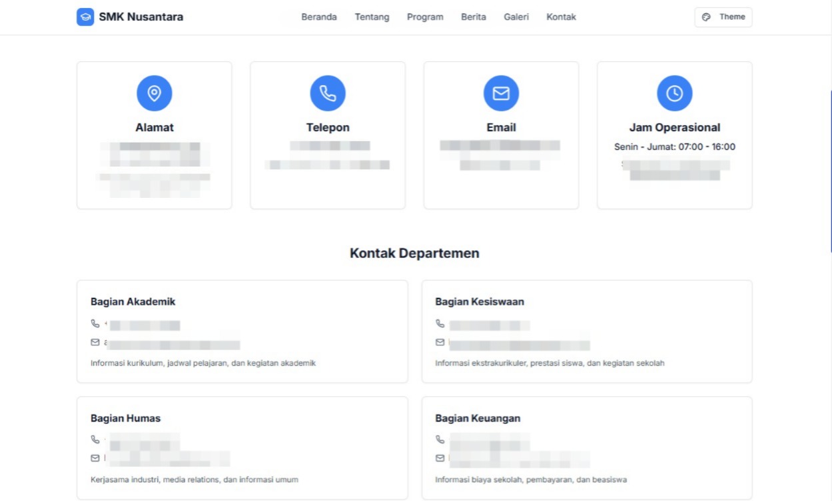The width and height of the screenshot is (832, 501).
Task: Click the Jam Operasional clock icon
Action: coord(674,93)
